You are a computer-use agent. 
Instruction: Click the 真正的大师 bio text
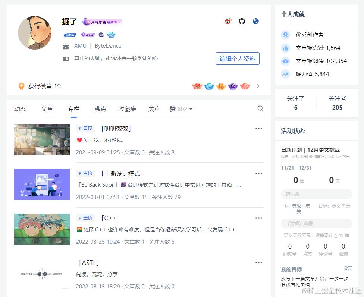116,58
